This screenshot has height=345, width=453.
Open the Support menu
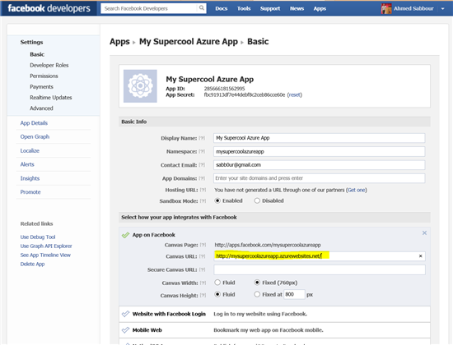pyautogui.click(x=270, y=9)
